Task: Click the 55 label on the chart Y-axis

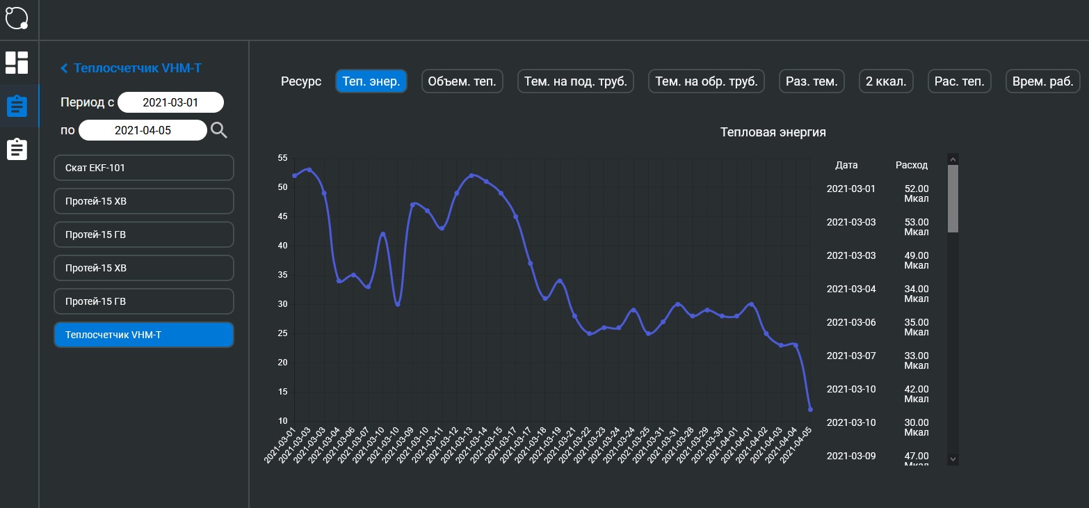Action: tap(282, 158)
